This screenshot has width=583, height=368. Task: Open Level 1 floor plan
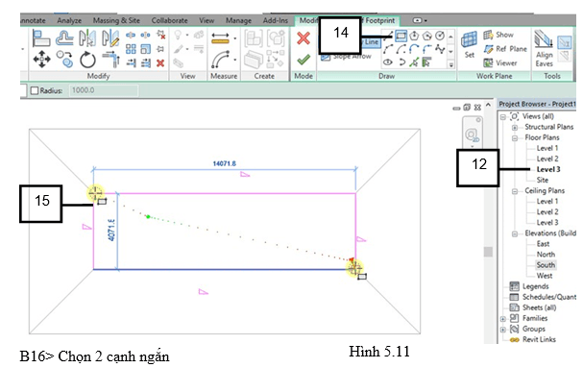[x=547, y=149]
